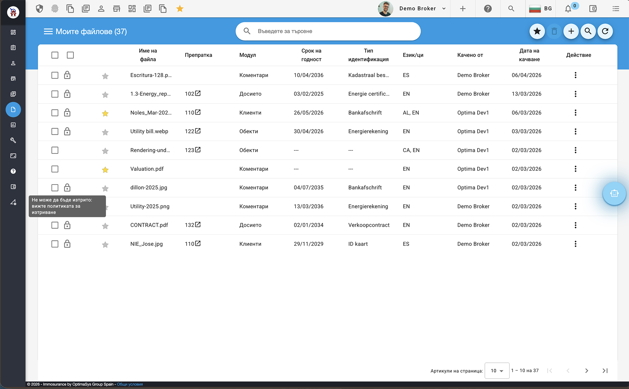629x389 pixels.
Task: Tick the checkbox for Valuation.pdf
Action: [x=55, y=169]
